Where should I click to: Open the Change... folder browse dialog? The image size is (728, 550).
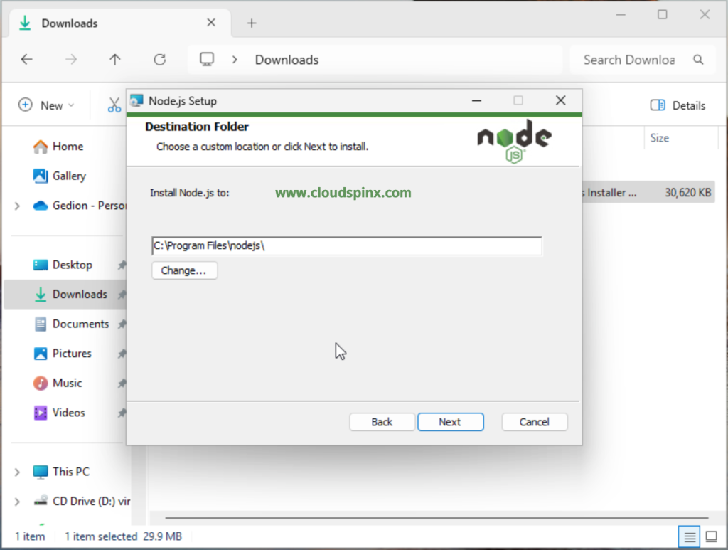click(x=184, y=270)
